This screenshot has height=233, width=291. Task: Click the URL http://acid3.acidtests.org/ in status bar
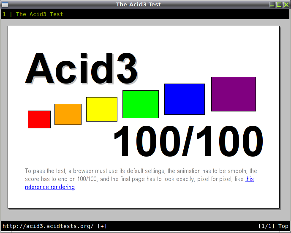pos(48,226)
